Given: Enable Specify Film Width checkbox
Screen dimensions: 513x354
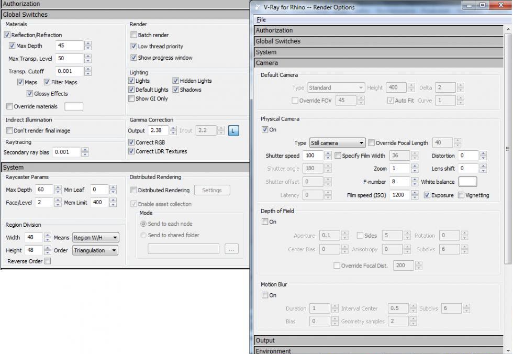Looking at the screenshot, I should [338, 156].
